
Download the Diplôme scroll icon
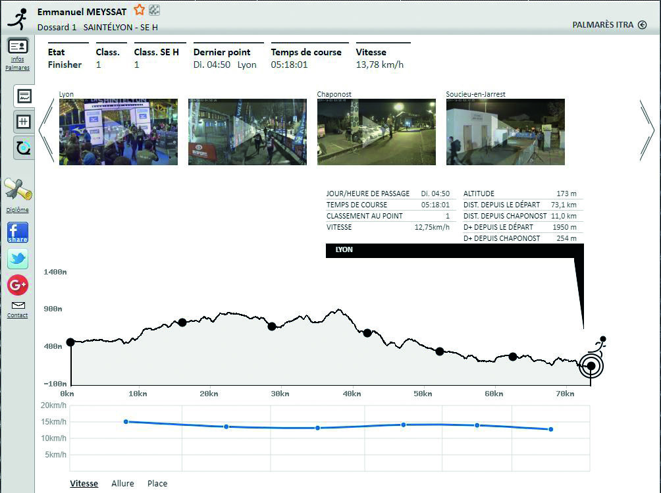(x=18, y=190)
